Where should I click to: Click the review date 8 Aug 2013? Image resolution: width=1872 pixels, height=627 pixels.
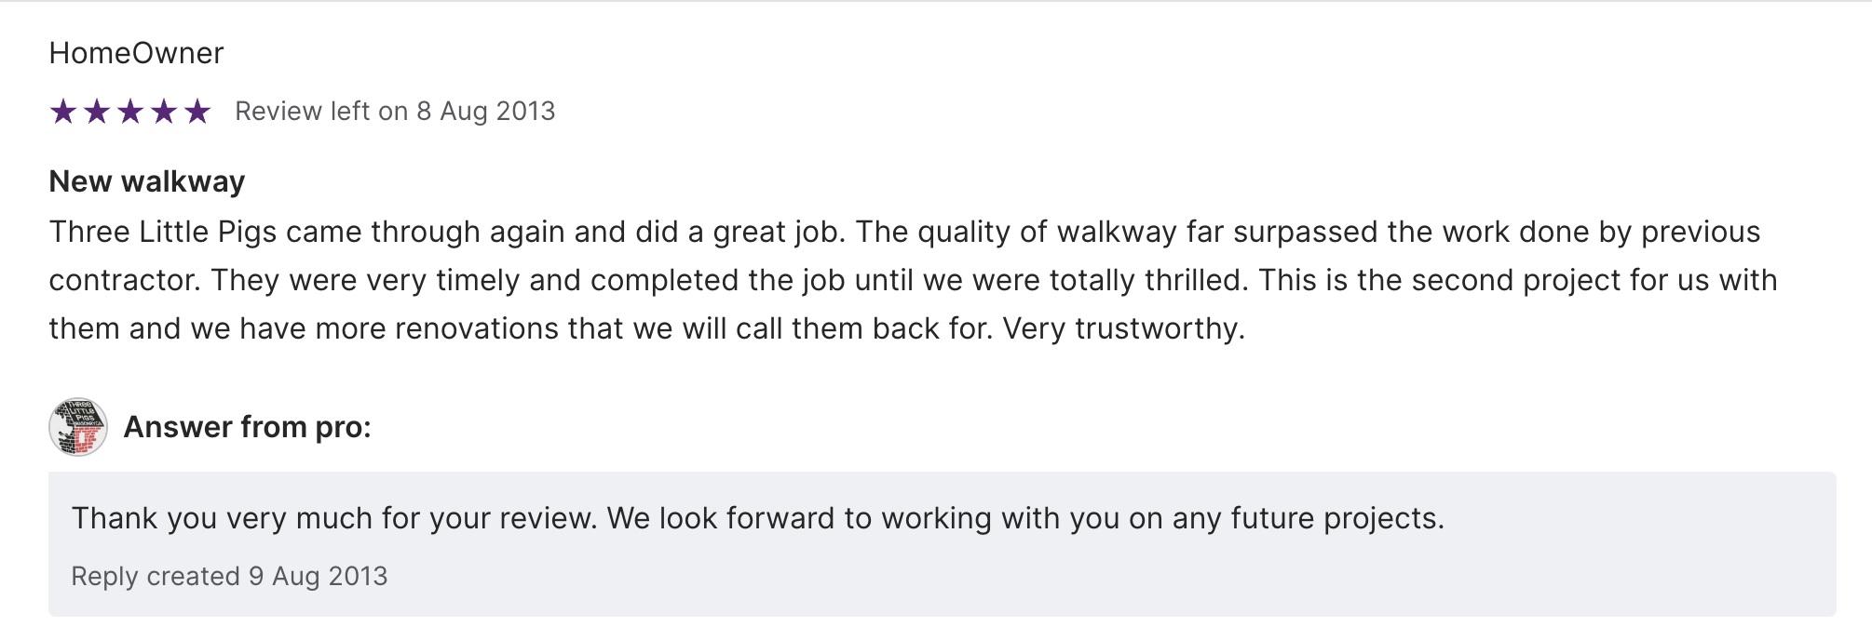tap(486, 112)
